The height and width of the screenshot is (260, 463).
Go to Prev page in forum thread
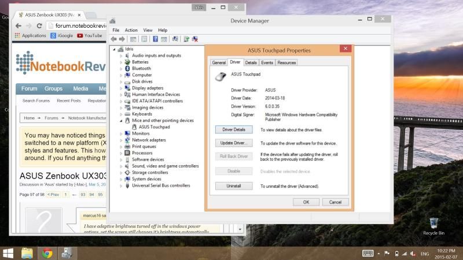coord(53,195)
